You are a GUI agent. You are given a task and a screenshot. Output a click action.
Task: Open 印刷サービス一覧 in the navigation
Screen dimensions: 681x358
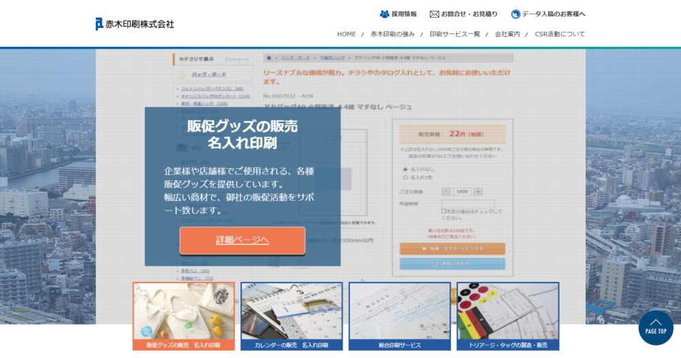coord(455,34)
